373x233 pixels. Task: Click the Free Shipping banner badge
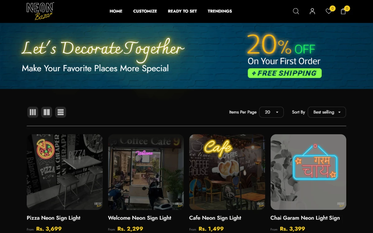pos(285,73)
